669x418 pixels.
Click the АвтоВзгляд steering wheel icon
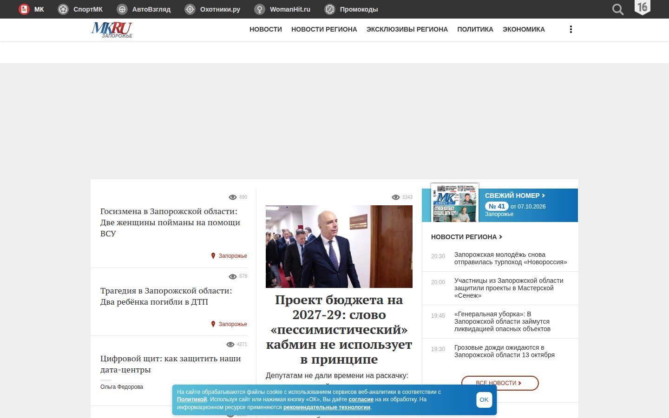pos(122,9)
